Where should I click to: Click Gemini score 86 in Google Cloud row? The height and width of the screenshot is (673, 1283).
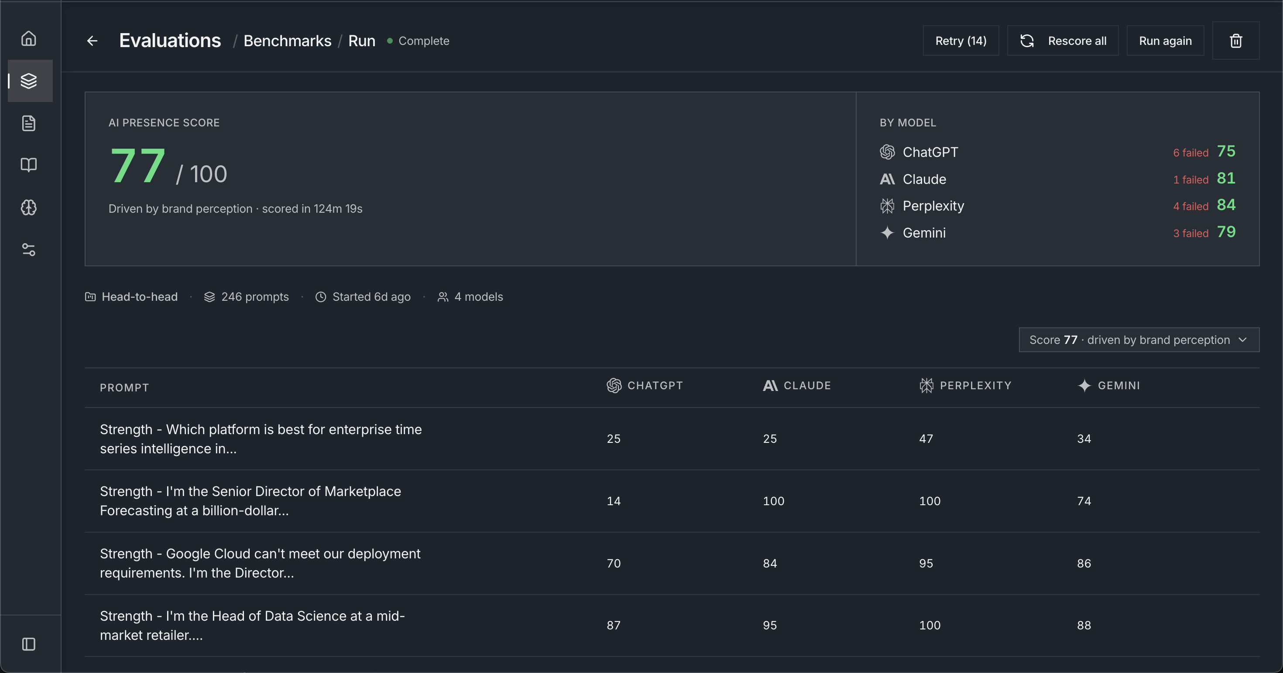pos(1084,563)
